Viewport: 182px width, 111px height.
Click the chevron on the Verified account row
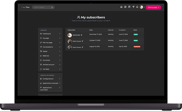tap(60, 64)
